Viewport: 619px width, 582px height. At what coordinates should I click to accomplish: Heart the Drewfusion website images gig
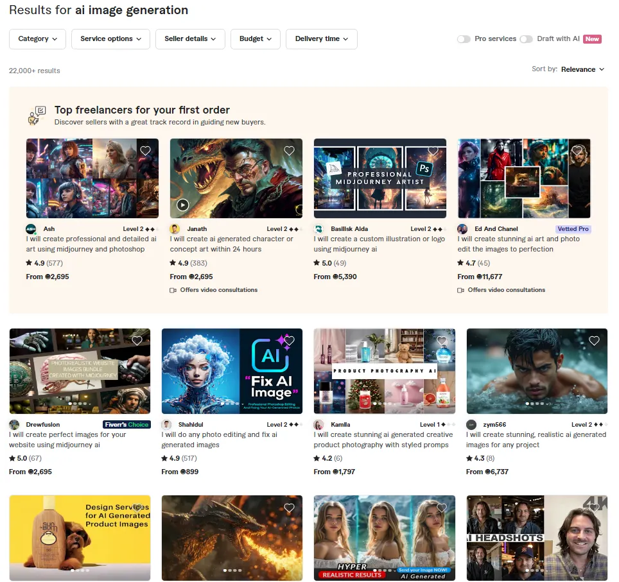[x=137, y=341]
